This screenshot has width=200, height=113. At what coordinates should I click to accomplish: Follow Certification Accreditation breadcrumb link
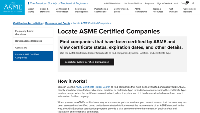[x=28, y=23]
